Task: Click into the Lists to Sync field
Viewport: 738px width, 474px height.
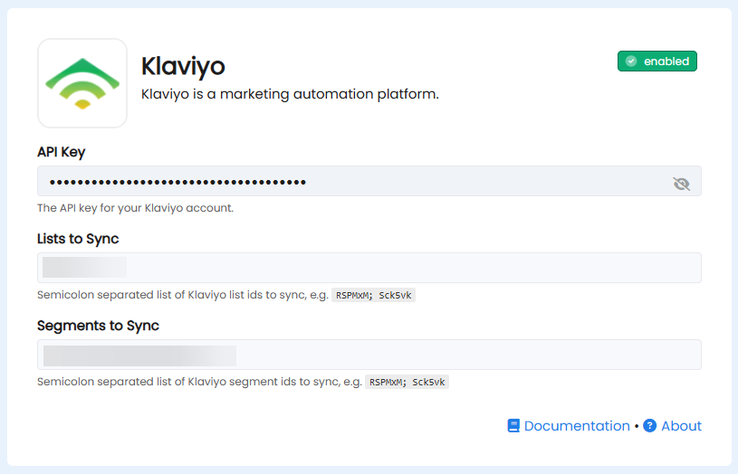Action: (x=369, y=268)
